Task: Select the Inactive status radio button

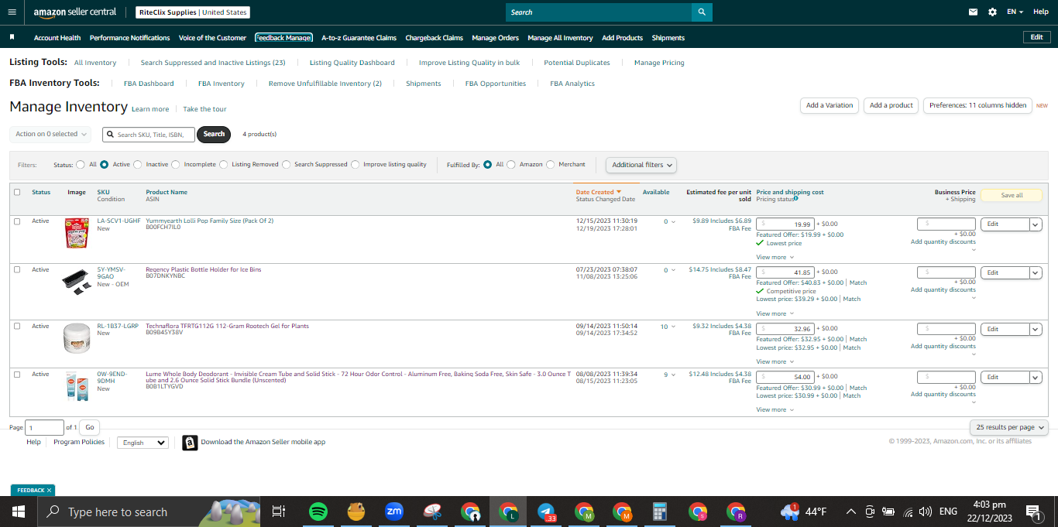Action: [138, 164]
